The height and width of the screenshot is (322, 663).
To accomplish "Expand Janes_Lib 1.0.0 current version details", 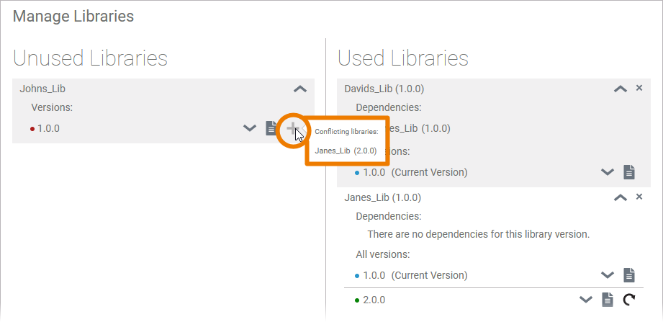I will [x=608, y=275].
